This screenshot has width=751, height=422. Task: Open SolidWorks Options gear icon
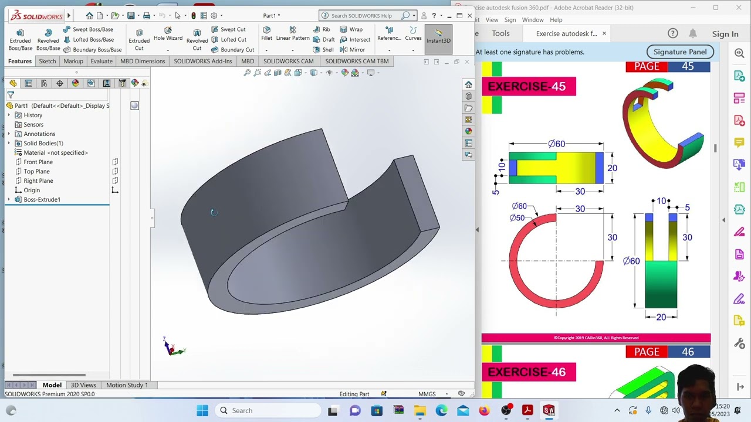(214, 16)
